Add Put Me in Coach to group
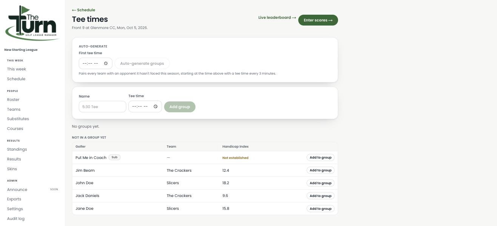 (x=321, y=157)
